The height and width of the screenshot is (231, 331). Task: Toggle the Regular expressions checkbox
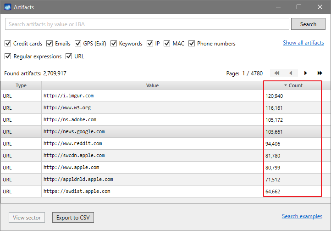pyautogui.click(x=8, y=56)
